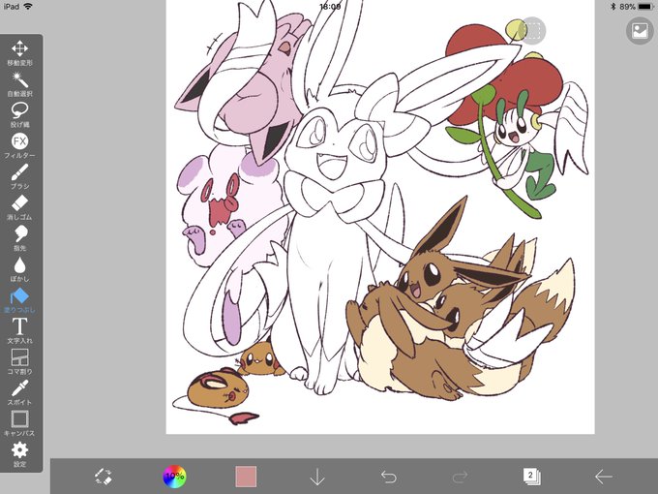658x494 pixels.
Task: Select the Text (文字入れ) tool
Action: (x=19, y=331)
